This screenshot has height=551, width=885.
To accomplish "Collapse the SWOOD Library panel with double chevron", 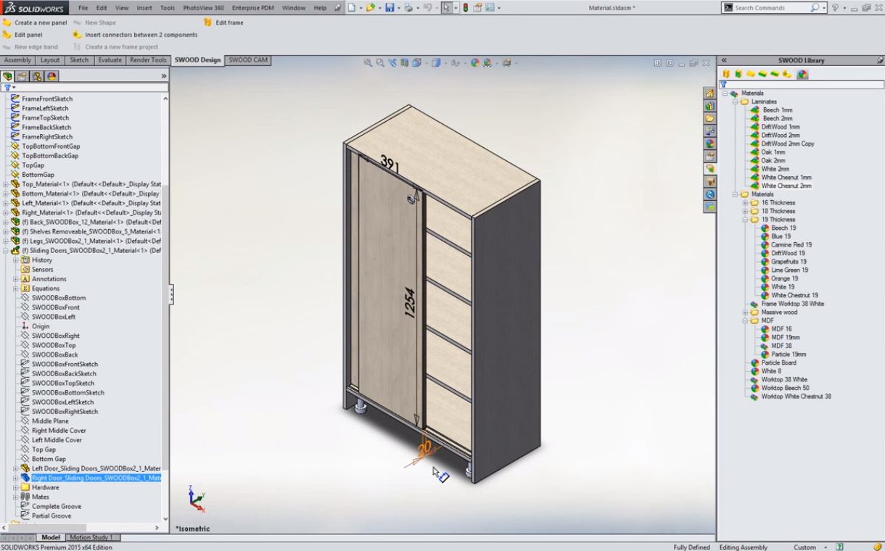I will (x=724, y=60).
